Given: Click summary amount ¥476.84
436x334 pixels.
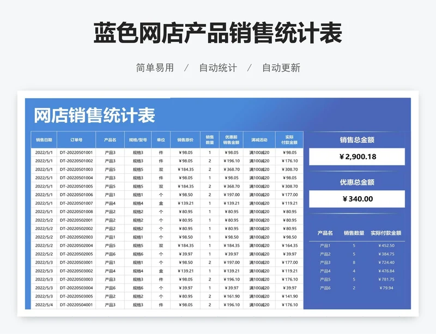Looking at the screenshot, I should (x=386, y=271).
